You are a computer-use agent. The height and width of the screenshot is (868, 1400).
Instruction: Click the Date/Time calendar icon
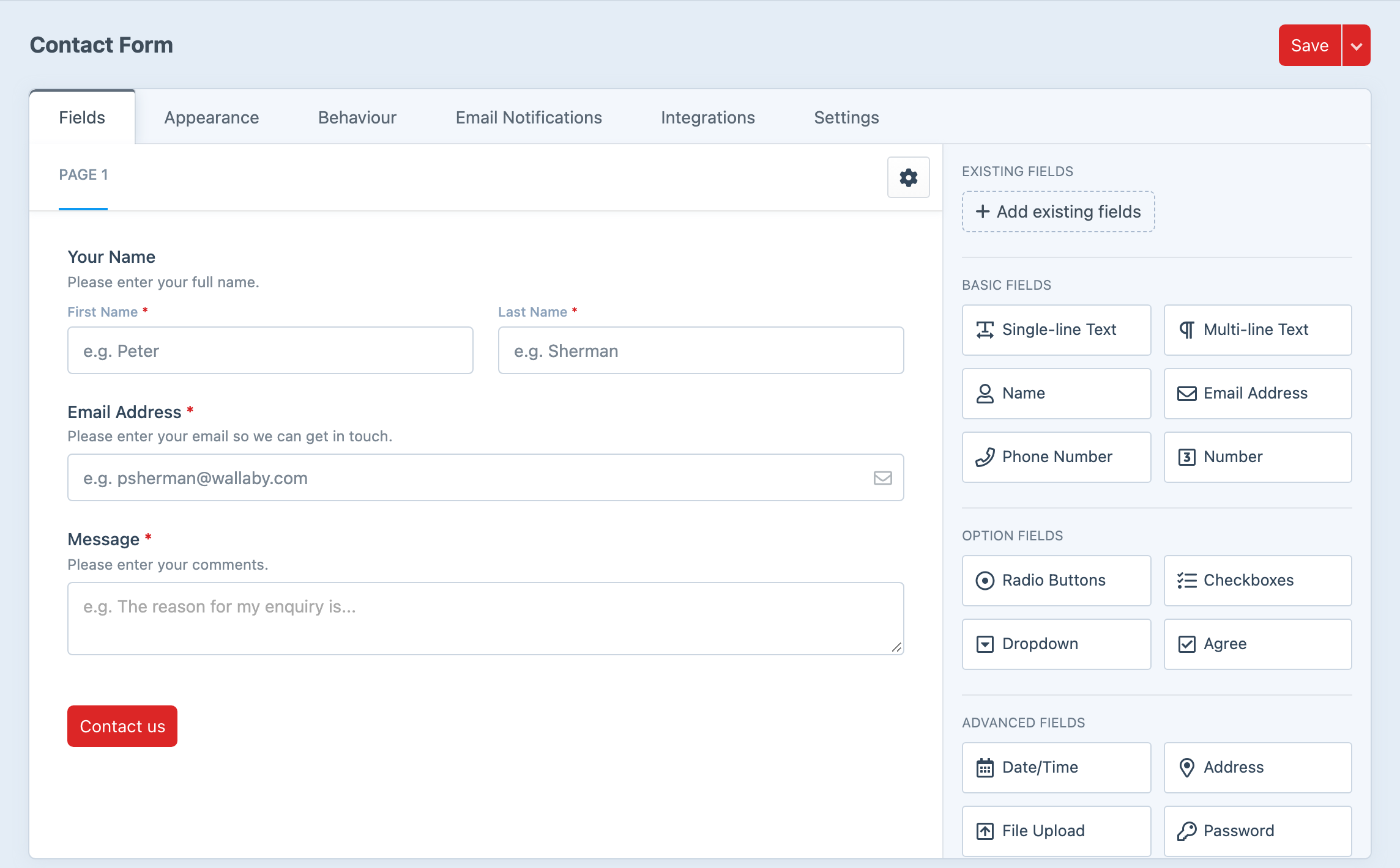click(x=985, y=768)
